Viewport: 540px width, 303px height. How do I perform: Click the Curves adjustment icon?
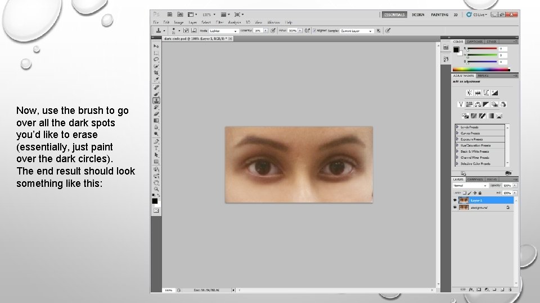(x=487, y=93)
